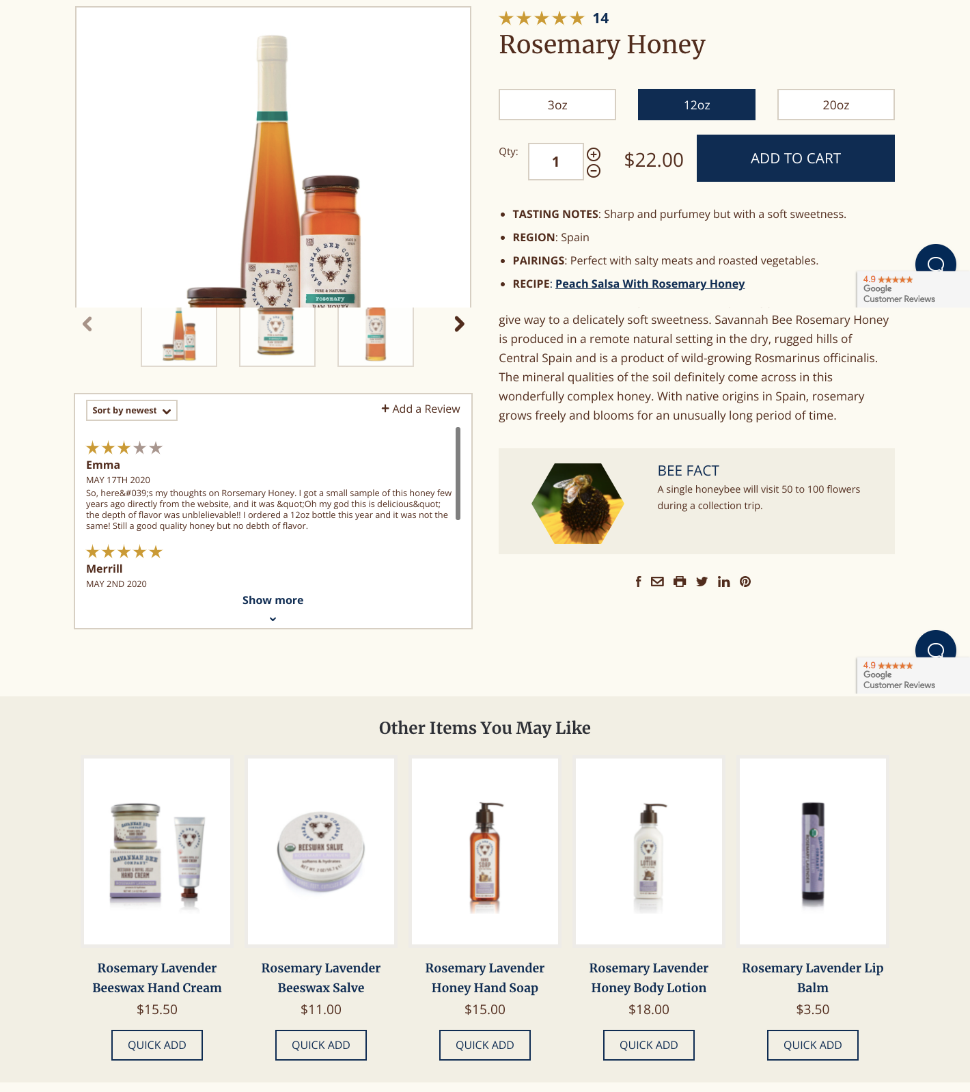Decrease quantity with minus icon
970x1092 pixels.
(x=594, y=171)
